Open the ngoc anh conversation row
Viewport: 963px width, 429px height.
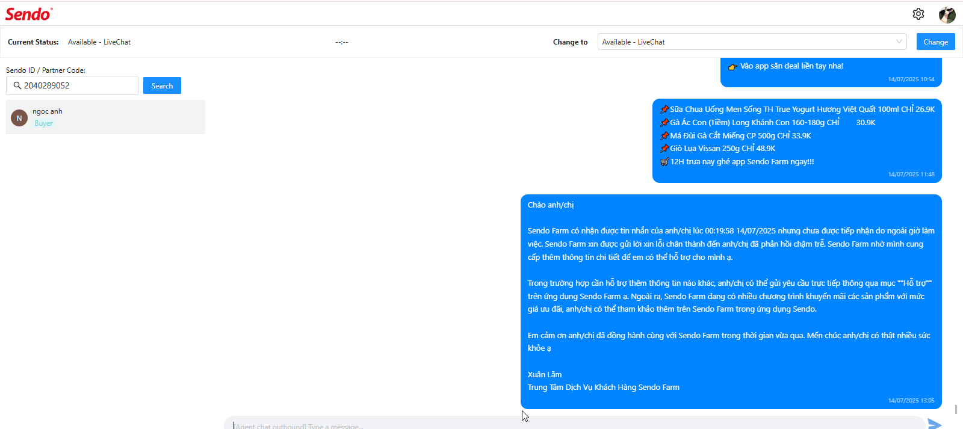(x=105, y=117)
